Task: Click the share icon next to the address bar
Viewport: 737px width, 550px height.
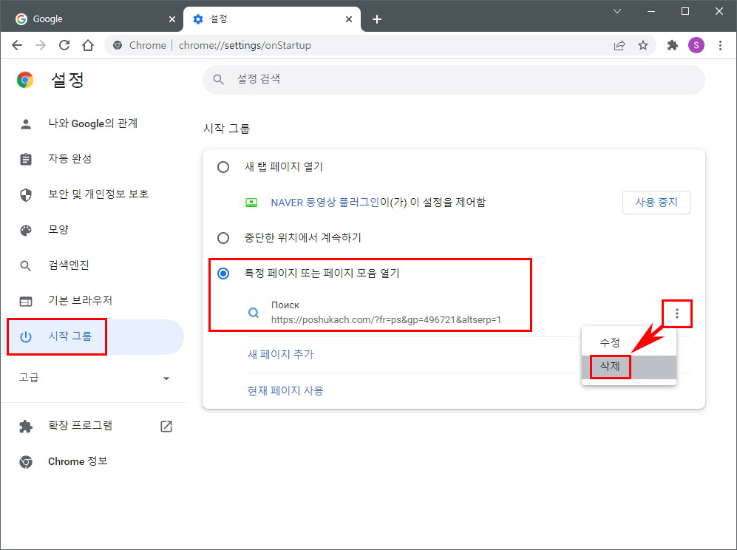Action: coord(619,45)
